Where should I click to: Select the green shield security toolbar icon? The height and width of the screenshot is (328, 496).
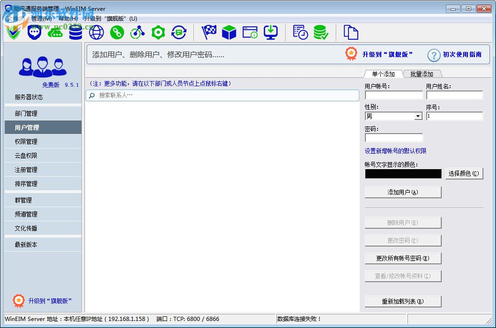pyautogui.click(x=14, y=32)
